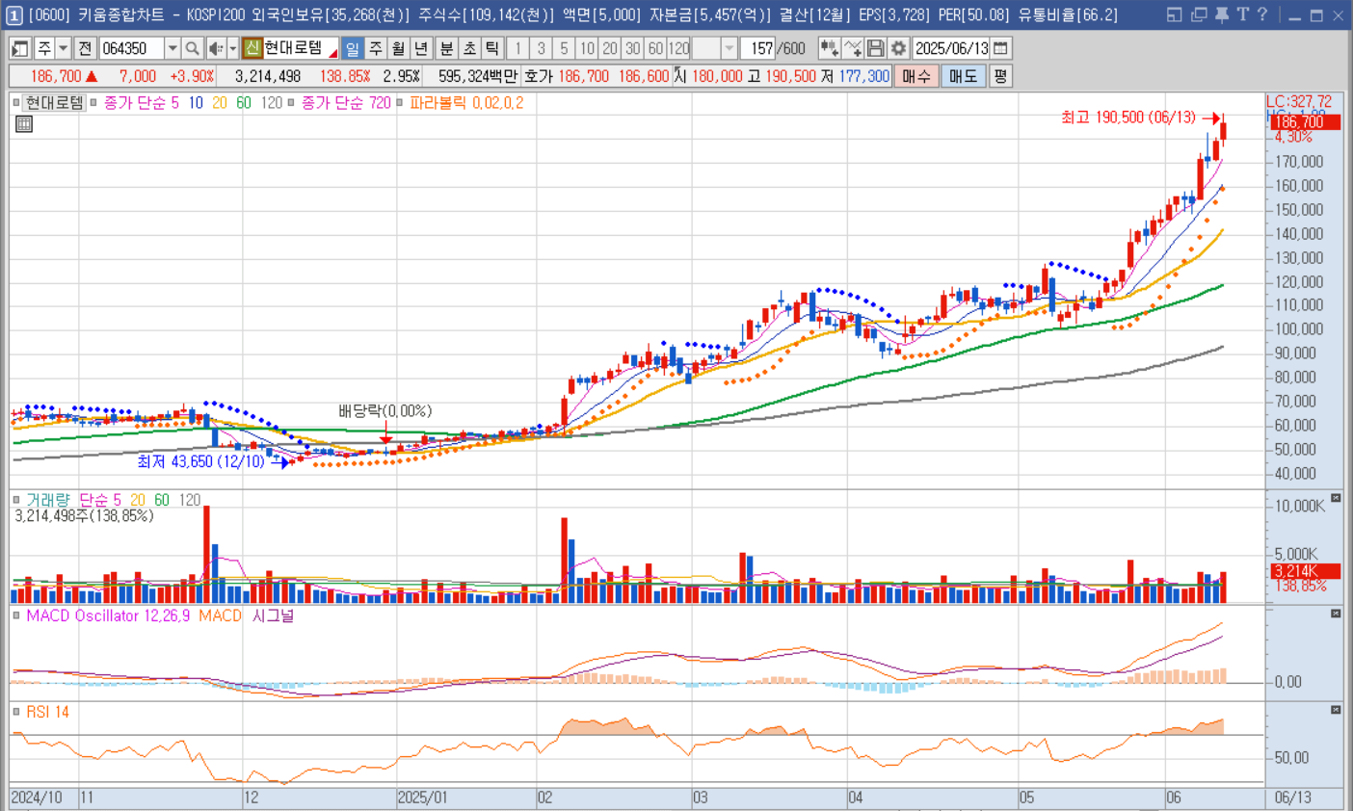
Task: Select the 30 interval button
Action: click(633, 48)
